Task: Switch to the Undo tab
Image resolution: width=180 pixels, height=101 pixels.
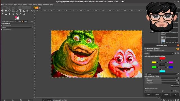Action: click(x=19, y=21)
